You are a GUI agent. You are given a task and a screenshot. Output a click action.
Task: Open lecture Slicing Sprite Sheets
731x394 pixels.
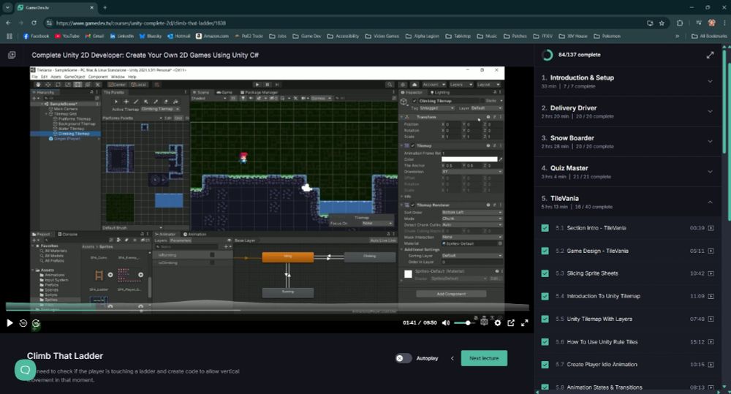(592, 273)
